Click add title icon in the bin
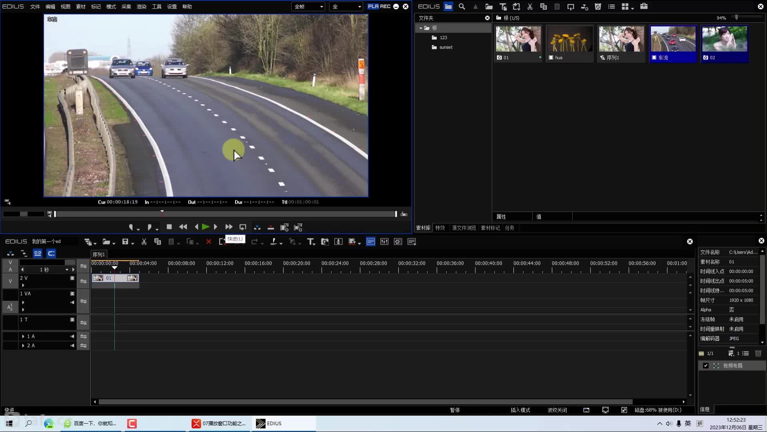Viewport: 767px width, 432px height. pos(503,6)
